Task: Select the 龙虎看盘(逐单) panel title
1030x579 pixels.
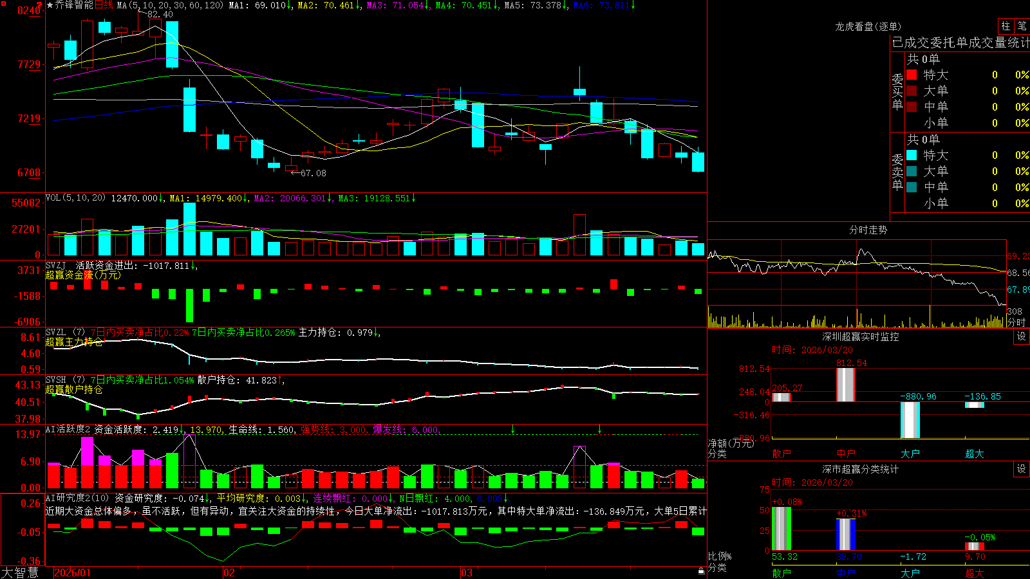Action: coord(868,26)
